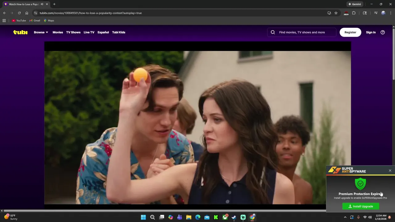The height and width of the screenshot is (222, 395).
Task: Open the Live TV menu item
Action: (89, 32)
